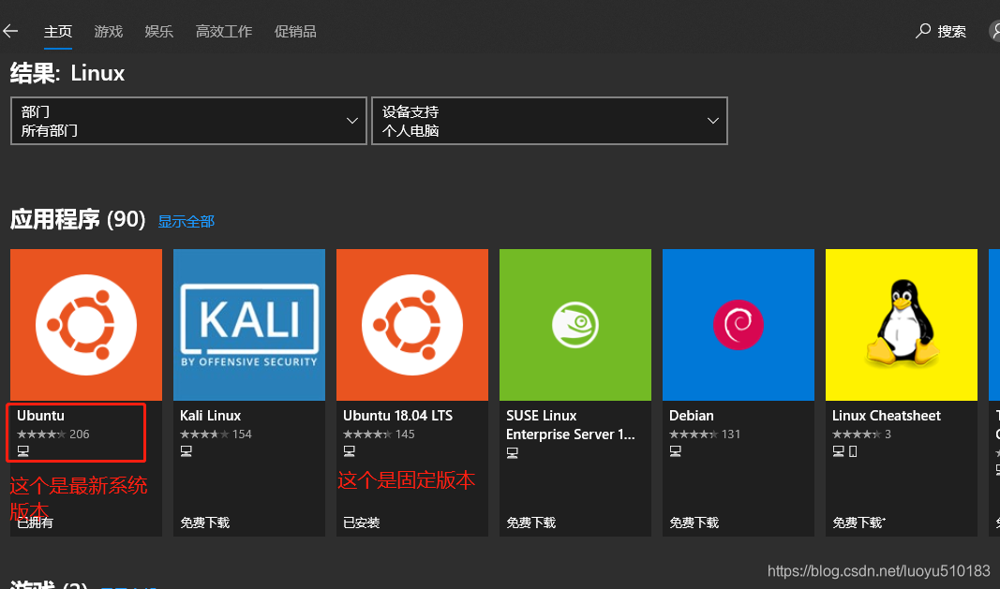The width and height of the screenshot is (1000, 589).
Task: Click PC device icon under Linux Cheatsheet
Action: 839,451
